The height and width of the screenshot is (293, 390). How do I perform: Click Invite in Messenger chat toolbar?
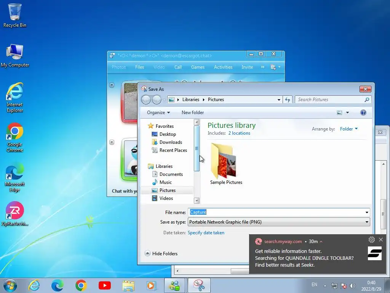pos(247,67)
